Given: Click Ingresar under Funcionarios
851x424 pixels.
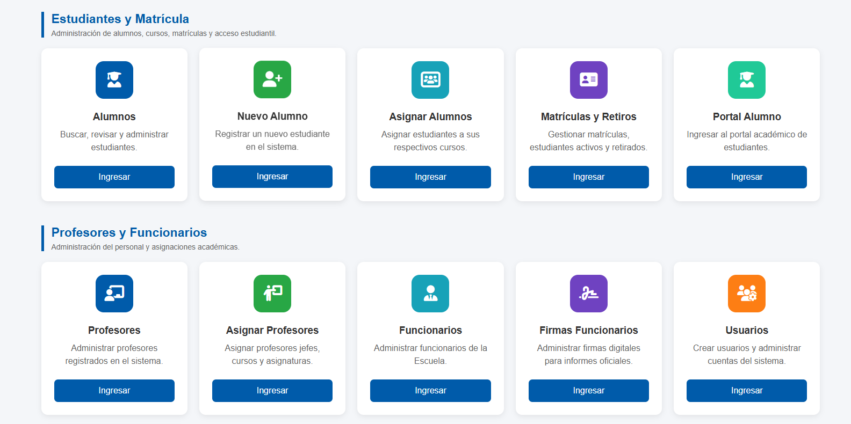Looking at the screenshot, I should click(430, 391).
